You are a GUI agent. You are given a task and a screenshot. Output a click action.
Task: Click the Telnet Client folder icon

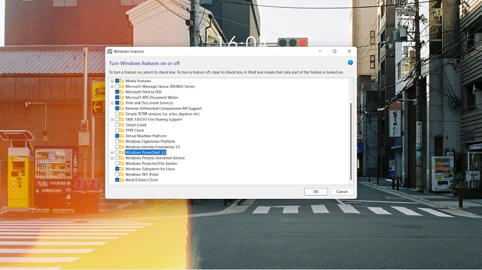[x=122, y=125]
